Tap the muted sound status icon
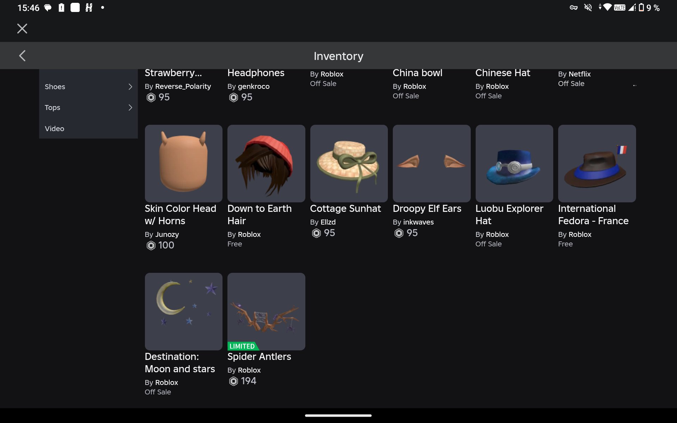677x423 pixels. coord(588,7)
